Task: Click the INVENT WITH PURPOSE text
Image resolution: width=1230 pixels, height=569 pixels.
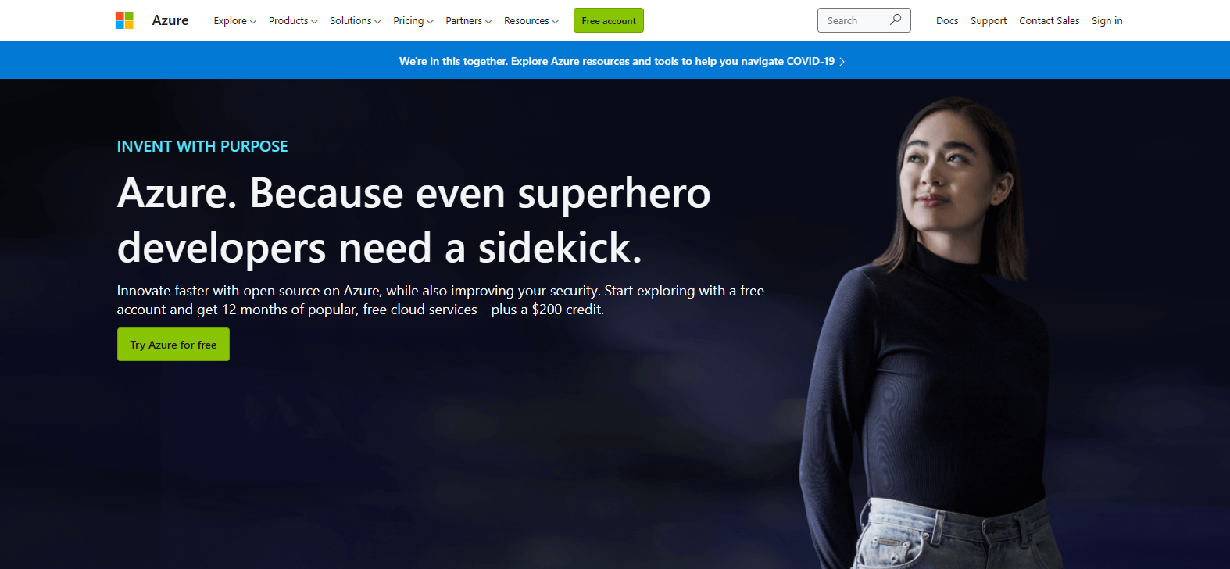Action: (x=202, y=146)
